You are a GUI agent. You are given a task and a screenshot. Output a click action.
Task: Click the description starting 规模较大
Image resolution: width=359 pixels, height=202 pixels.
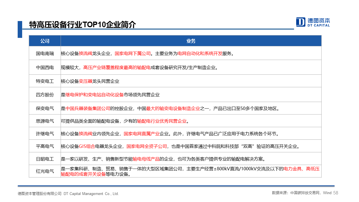click(x=139, y=67)
